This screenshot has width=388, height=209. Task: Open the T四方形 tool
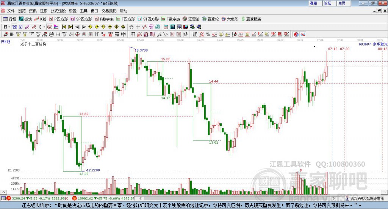click(126, 19)
